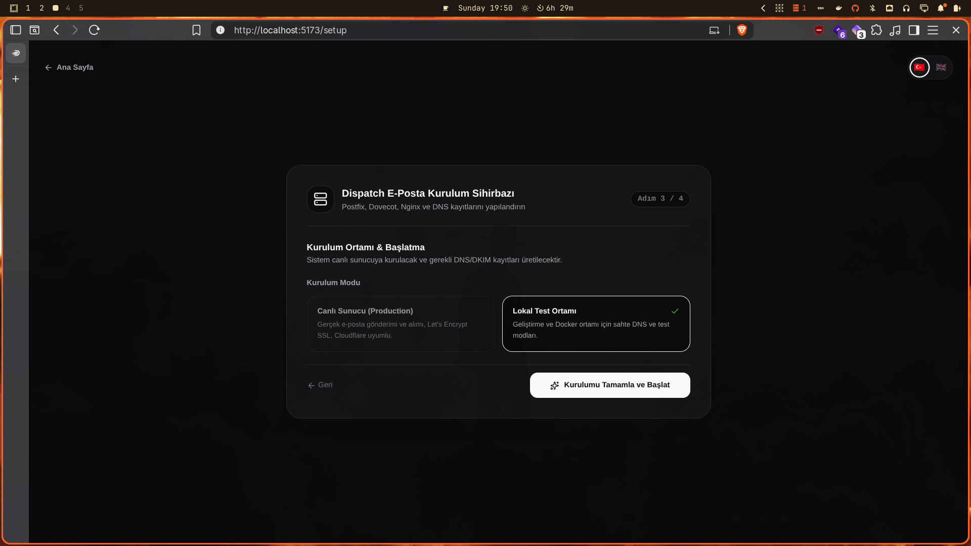
Task: Click the Dispatch E-Posta Kurulum Sihirbazı title
Action: point(428,193)
